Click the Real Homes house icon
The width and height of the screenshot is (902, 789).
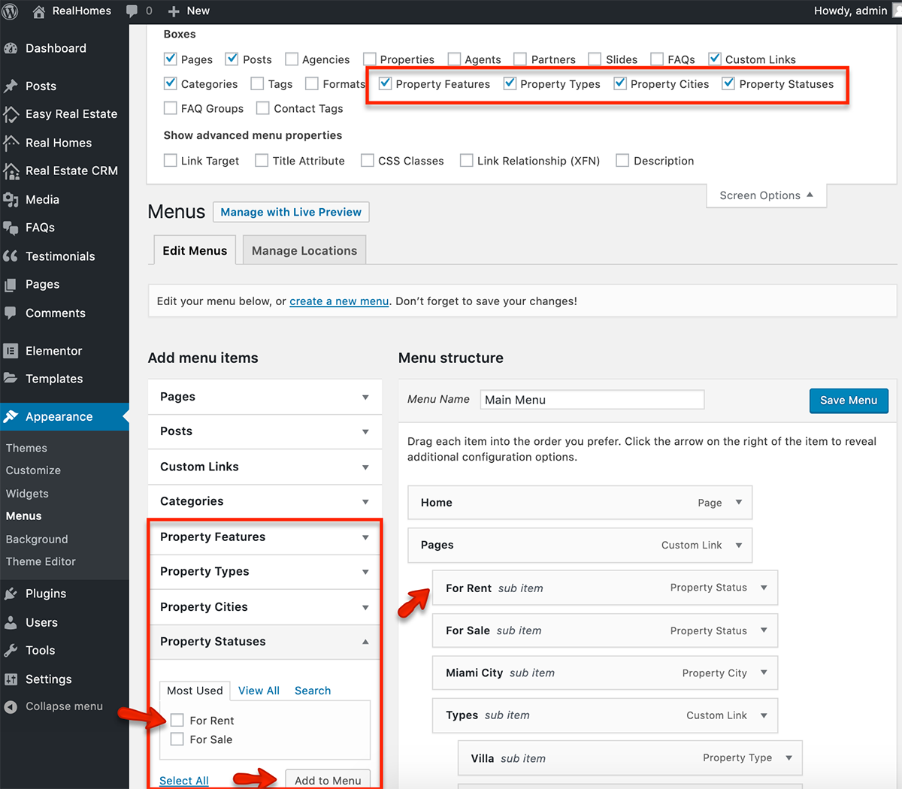point(11,142)
